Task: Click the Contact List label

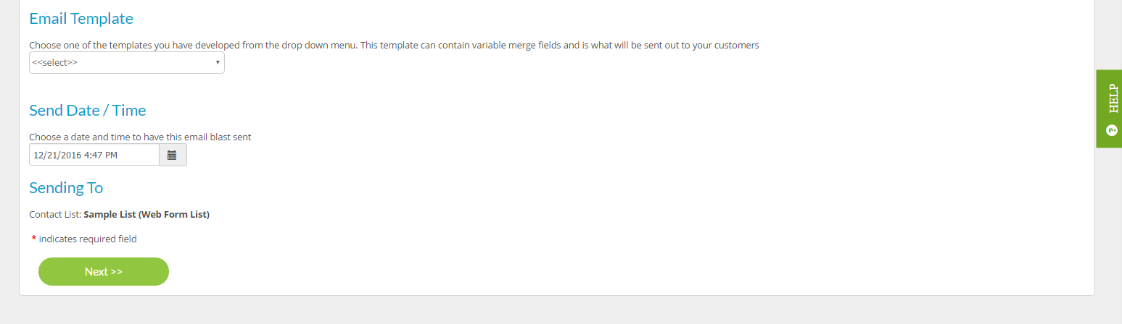Action: tap(55, 215)
